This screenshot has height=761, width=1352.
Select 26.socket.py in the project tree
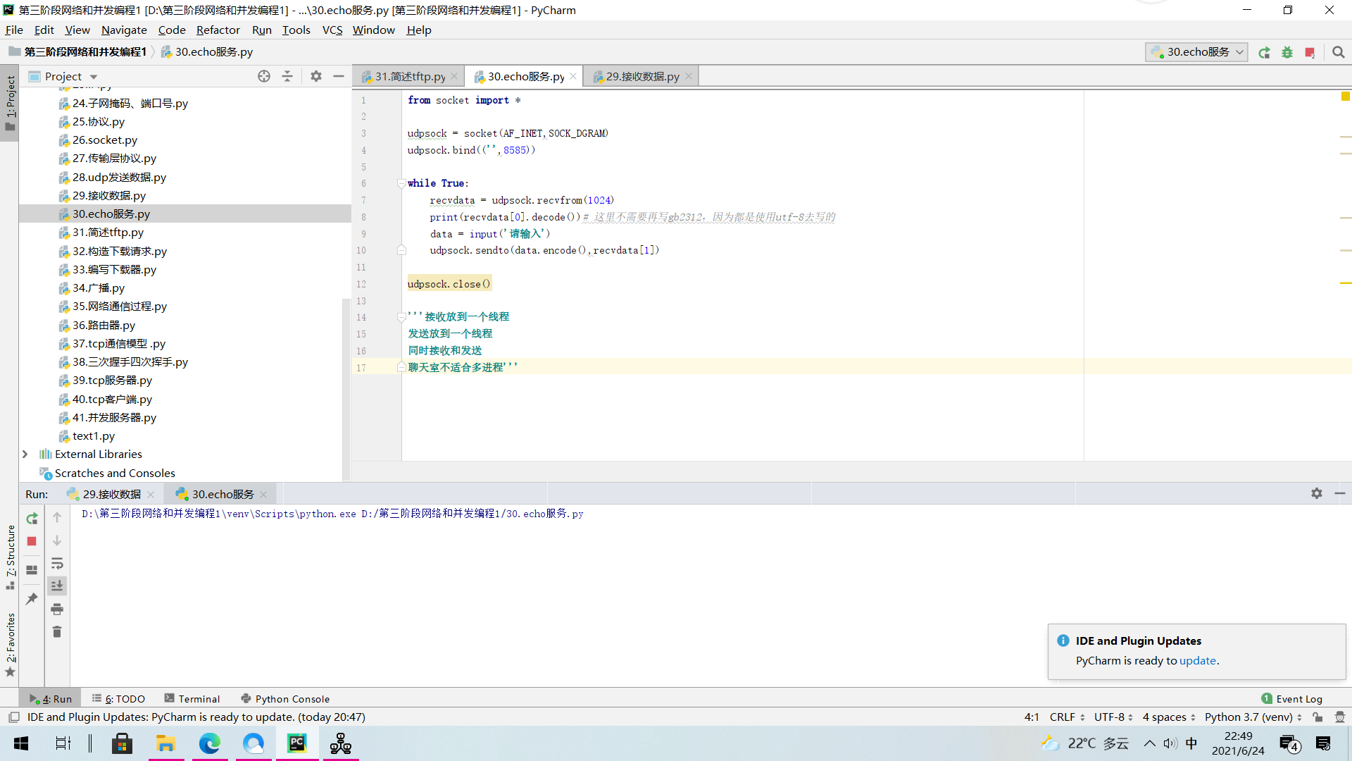pos(104,140)
